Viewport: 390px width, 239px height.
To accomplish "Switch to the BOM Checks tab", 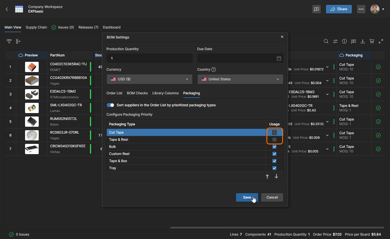I will click(137, 93).
